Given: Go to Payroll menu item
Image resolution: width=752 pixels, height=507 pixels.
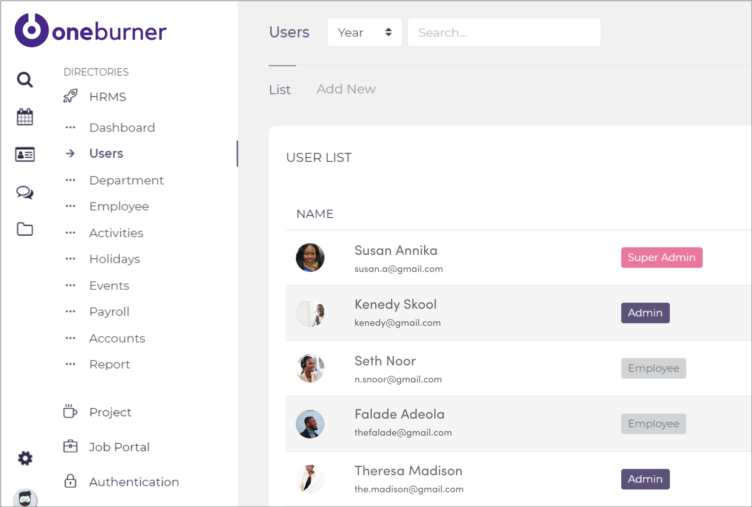Looking at the screenshot, I should (x=109, y=311).
